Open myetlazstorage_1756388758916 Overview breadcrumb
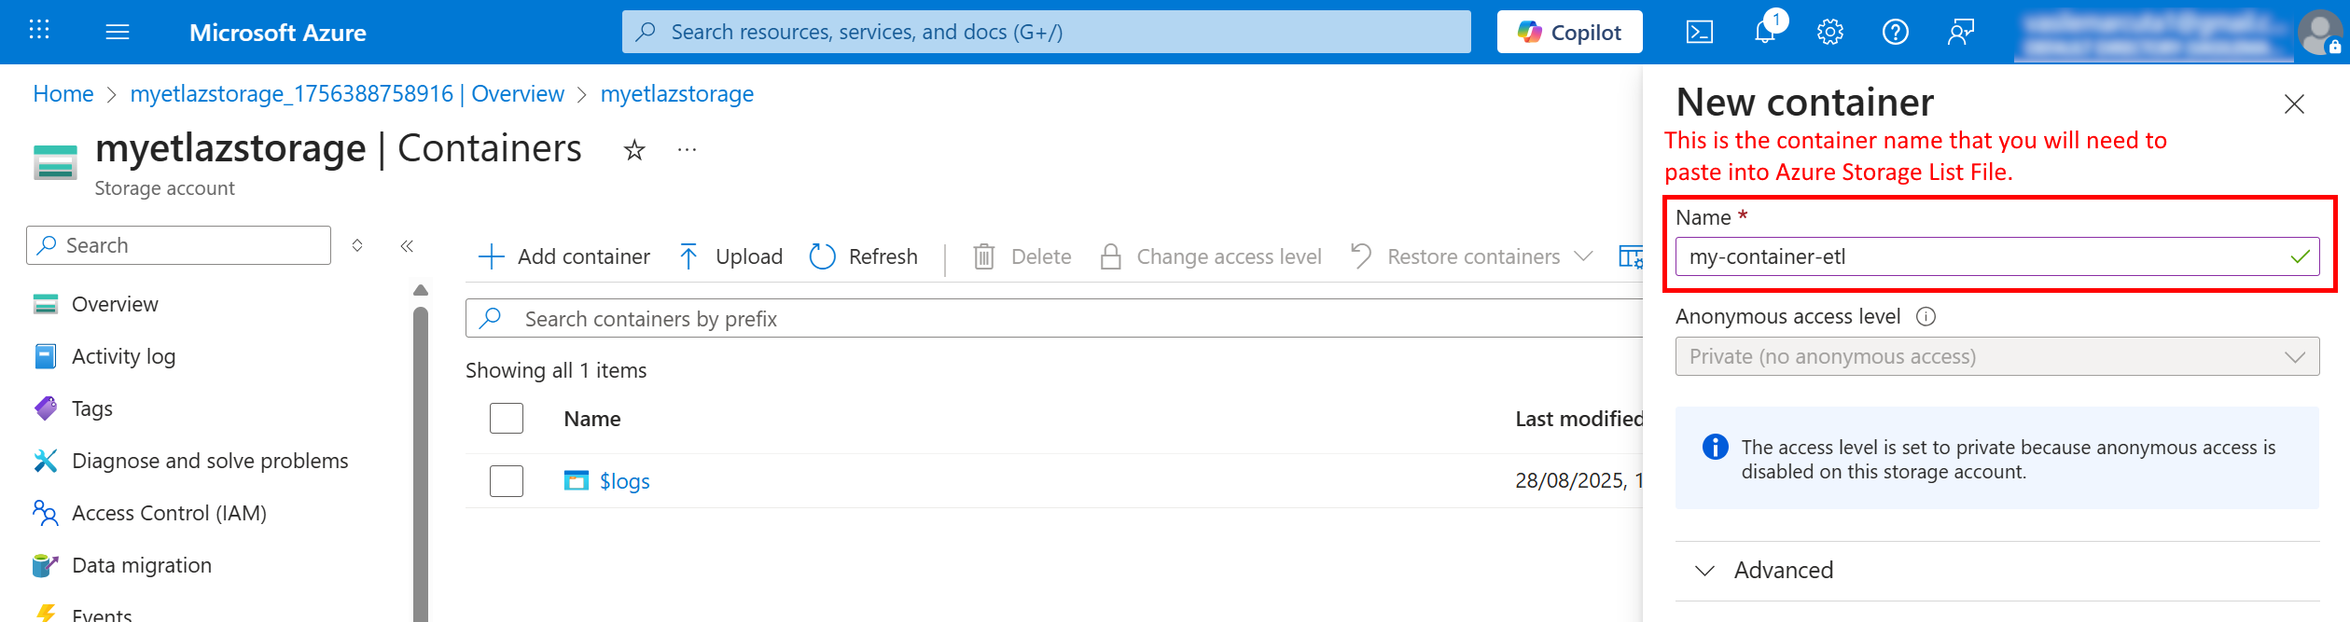This screenshot has width=2350, height=622. point(347,94)
